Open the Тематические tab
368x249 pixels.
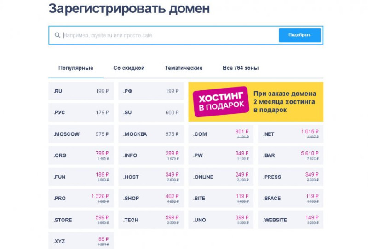184,68
